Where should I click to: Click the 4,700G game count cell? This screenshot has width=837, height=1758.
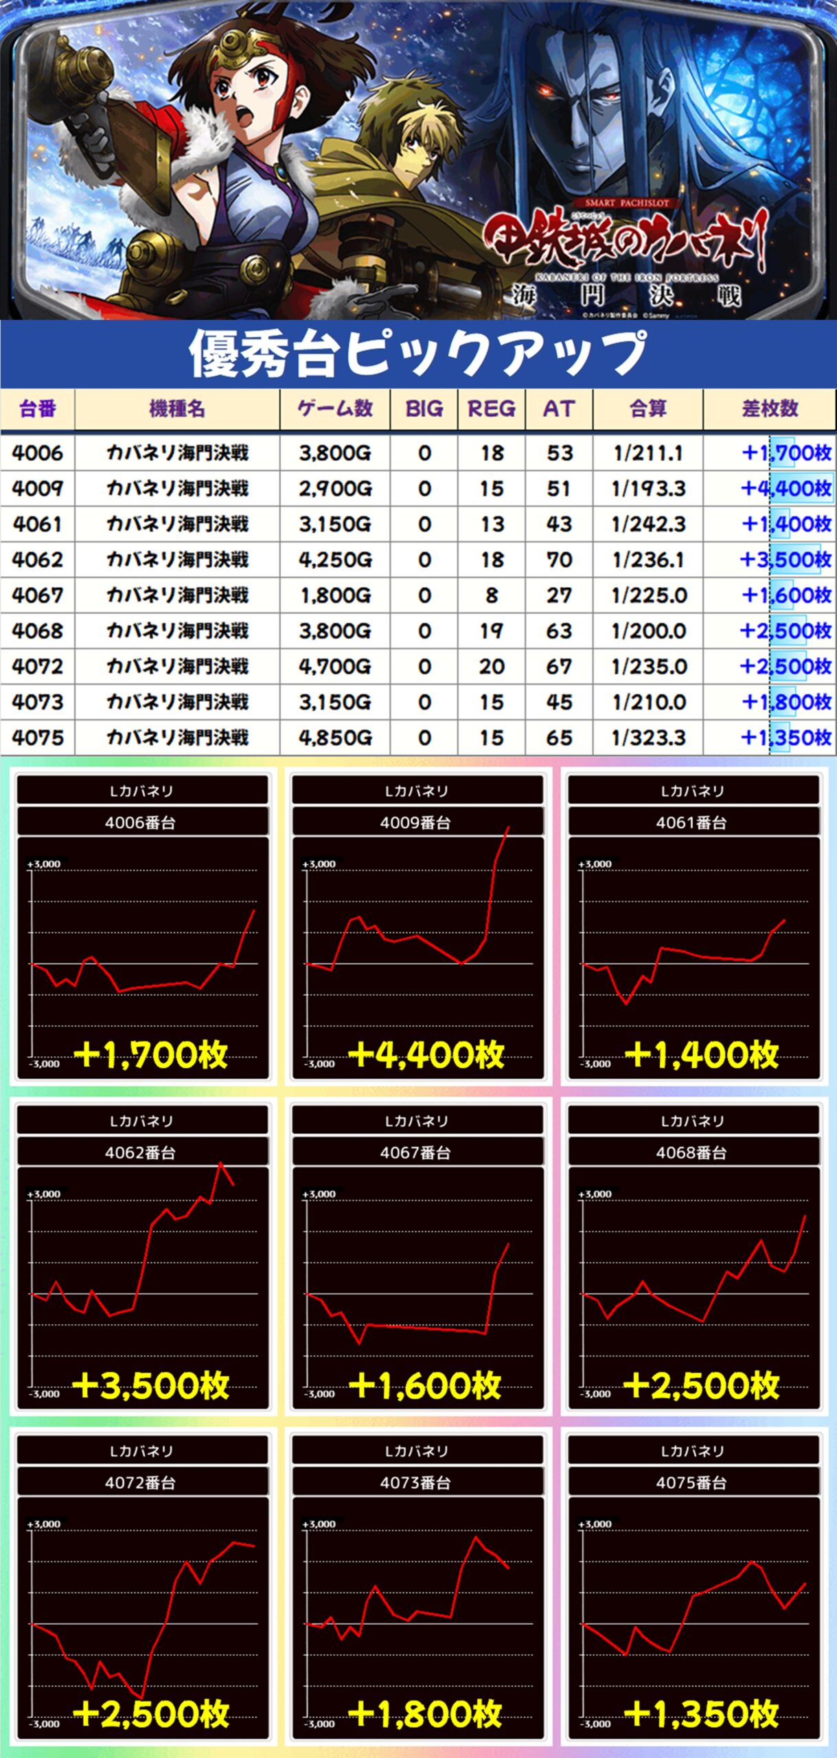pos(335,667)
